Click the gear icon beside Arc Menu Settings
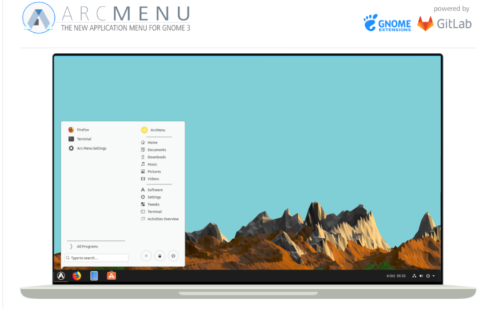 (71, 149)
